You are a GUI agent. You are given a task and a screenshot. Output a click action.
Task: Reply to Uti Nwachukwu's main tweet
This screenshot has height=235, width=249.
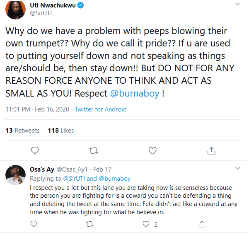pyautogui.click(x=35, y=150)
